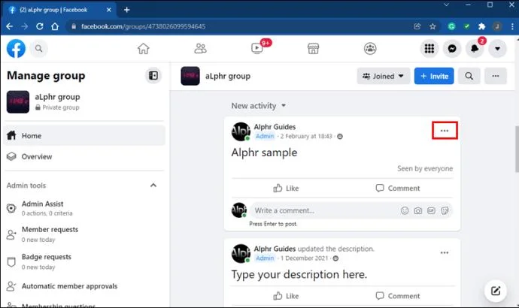Click the browser home button
Viewport: 519px width, 308px height.
(x=55, y=26)
